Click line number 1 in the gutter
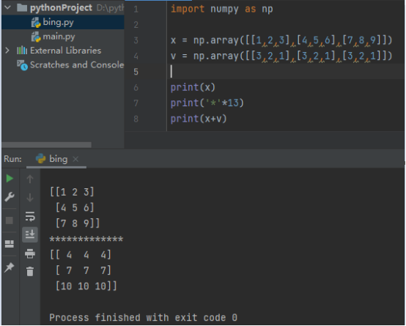 pyautogui.click(x=136, y=10)
